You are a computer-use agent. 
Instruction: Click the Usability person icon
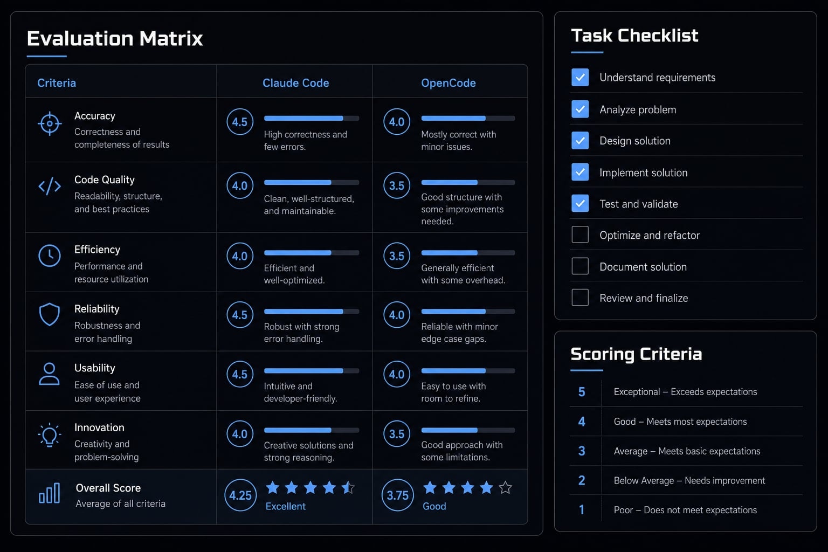49,374
